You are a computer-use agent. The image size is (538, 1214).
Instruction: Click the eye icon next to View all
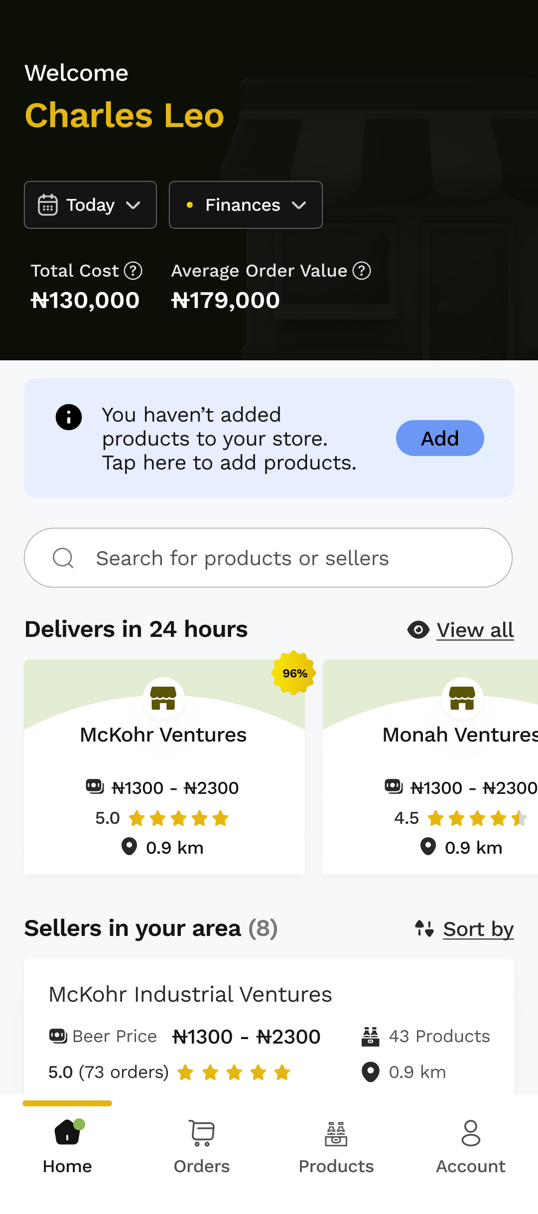[418, 630]
